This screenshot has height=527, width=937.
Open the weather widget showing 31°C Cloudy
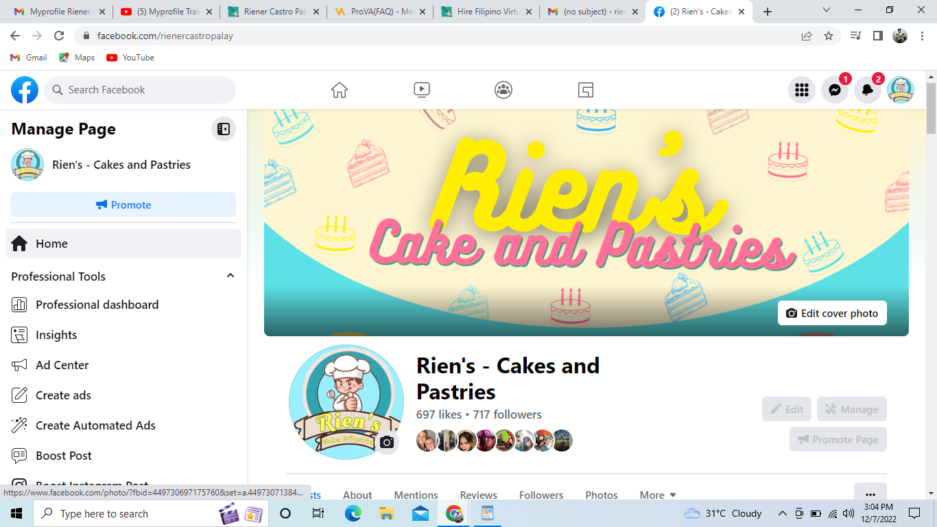723,513
